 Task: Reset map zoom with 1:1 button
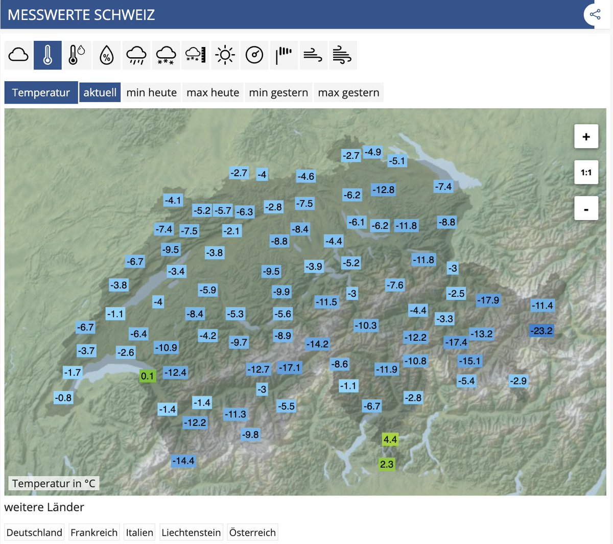click(586, 173)
